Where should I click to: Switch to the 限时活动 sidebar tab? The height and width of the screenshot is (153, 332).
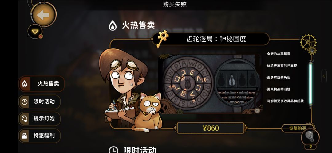[x=40, y=102]
